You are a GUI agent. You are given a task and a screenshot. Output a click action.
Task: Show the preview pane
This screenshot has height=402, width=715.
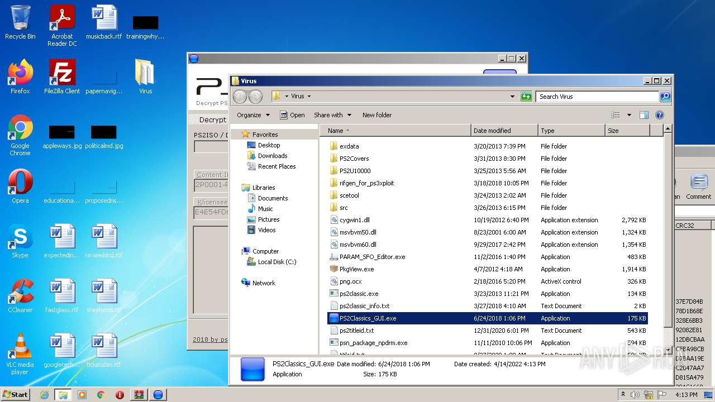[643, 115]
